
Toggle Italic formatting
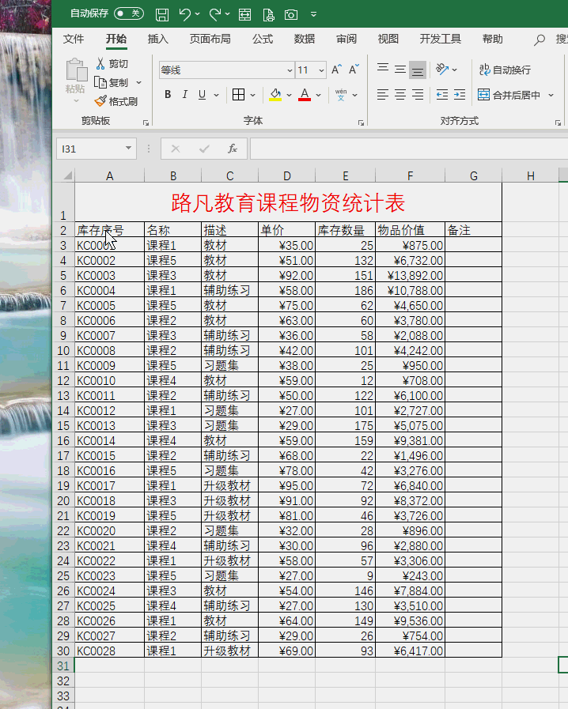pos(185,95)
